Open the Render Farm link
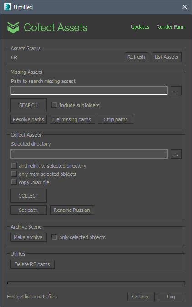The image size is (192, 307). coord(171,27)
